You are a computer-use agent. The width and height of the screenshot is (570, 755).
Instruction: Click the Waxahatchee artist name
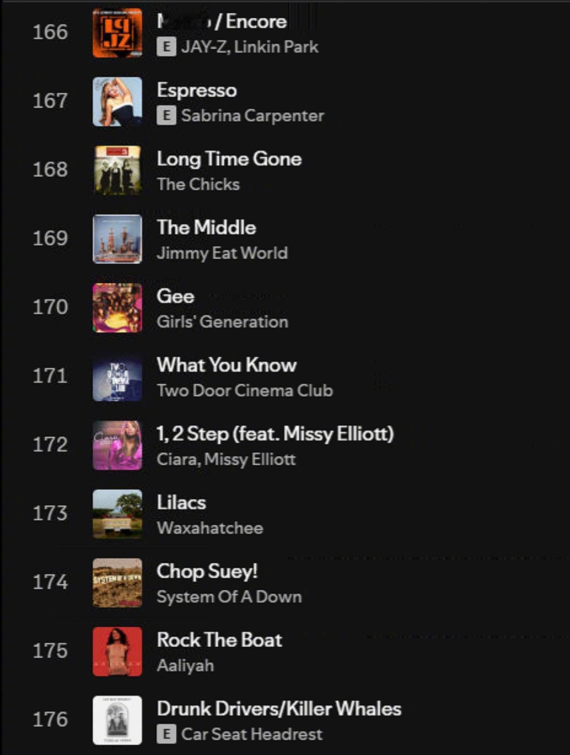click(210, 528)
